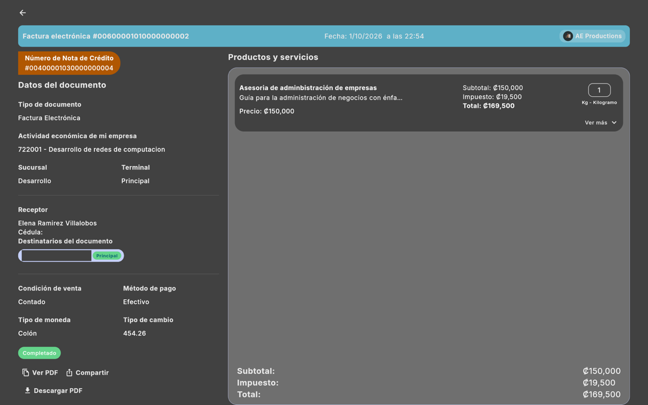Click the product card Total: ₡169,500
648x405 pixels.
(489, 106)
